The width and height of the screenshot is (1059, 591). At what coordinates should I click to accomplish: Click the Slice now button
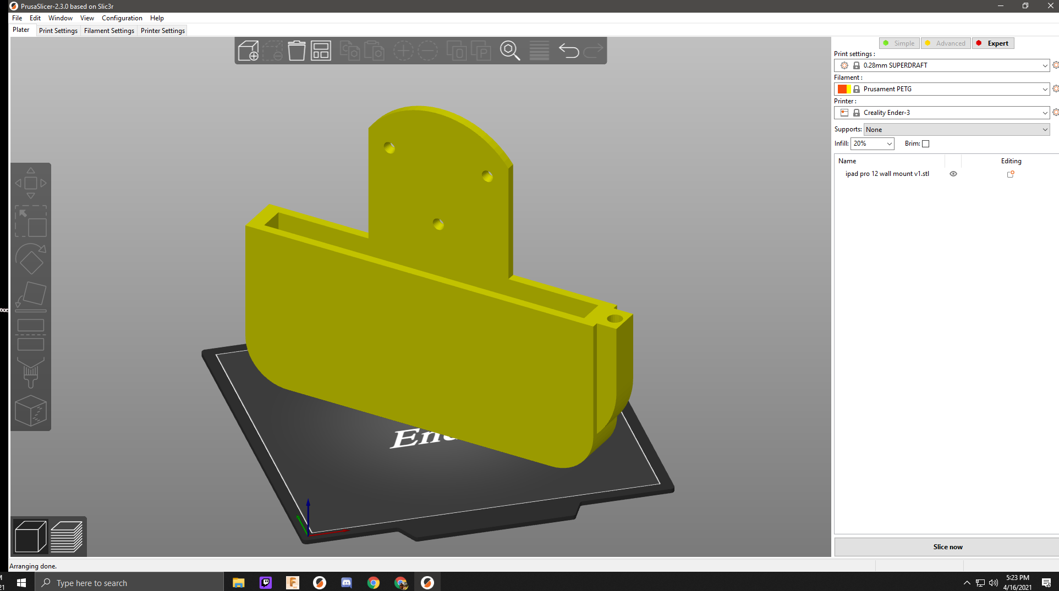(x=947, y=547)
